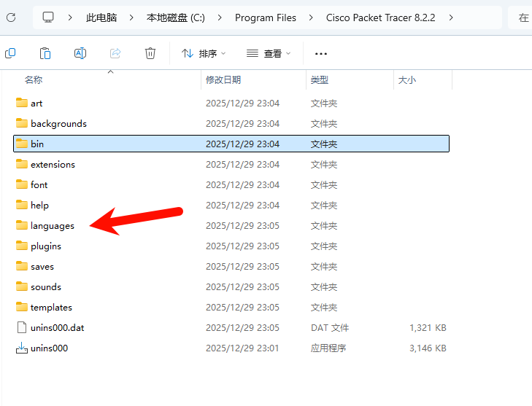This screenshot has height=406, width=532.
Task: Click the computer monitor icon in breadcrumb
Action: click(x=48, y=17)
